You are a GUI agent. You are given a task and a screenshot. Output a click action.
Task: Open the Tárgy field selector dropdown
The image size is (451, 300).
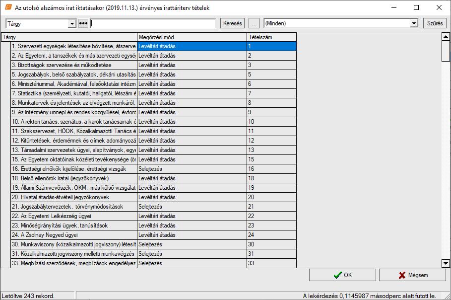[72, 24]
